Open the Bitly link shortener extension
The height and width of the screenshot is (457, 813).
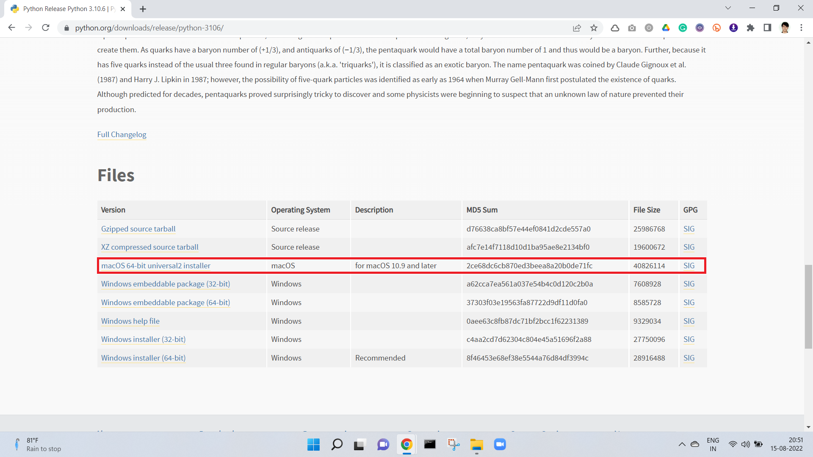click(716, 28)
